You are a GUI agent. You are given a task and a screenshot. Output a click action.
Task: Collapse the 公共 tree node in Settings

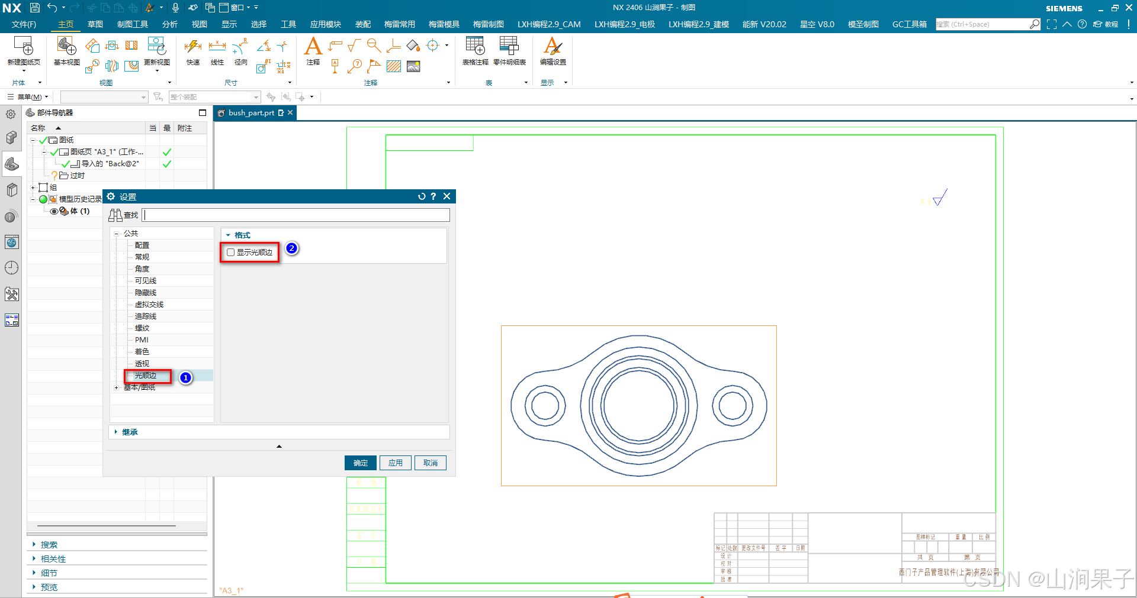[116, 234]
